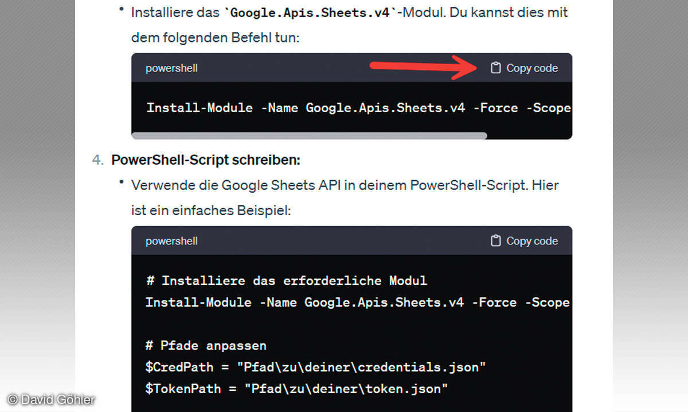Click the $CredPath variable in the script
The height and width of the screenshot is (412, 688).
(179, 367)
